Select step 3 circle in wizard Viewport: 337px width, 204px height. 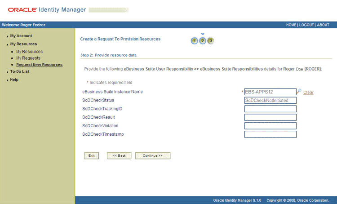211,40
